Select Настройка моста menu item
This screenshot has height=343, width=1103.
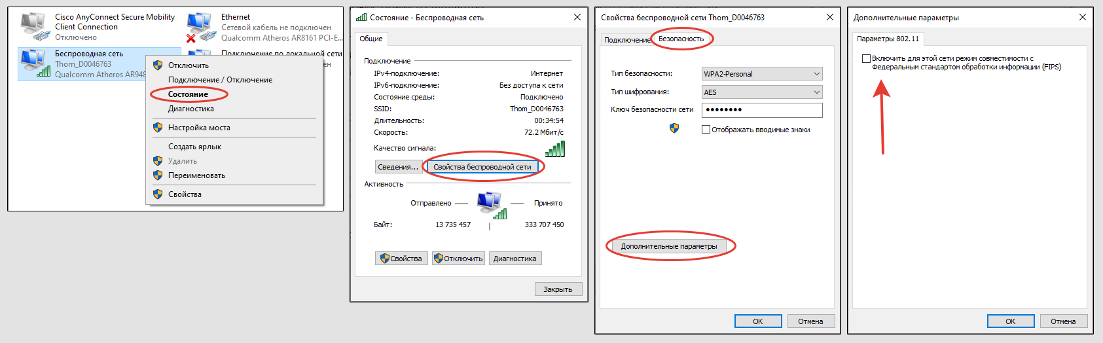coord(199,128)
